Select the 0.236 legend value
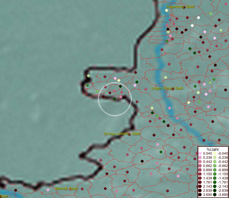 click(x=207, y=157)
